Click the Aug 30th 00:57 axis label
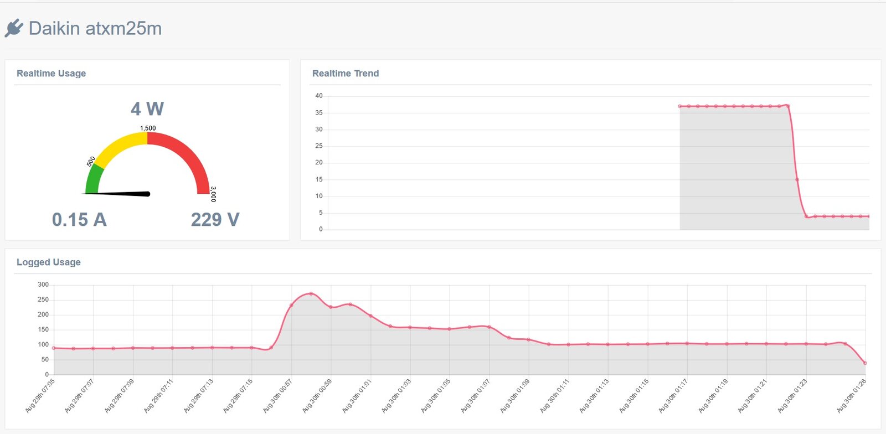Viewport: 886px width, 434px height. click(x=277, y=396)
